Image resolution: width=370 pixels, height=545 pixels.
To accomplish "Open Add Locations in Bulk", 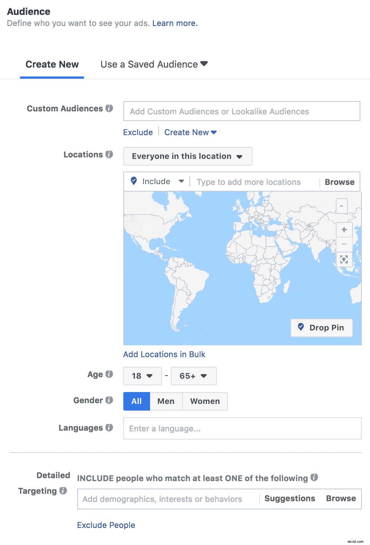I will point(164,354).
